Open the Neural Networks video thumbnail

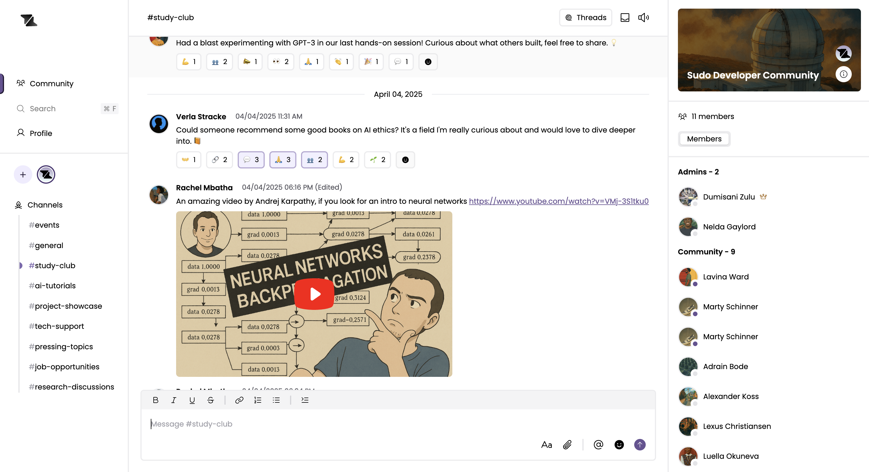(314, 294)
